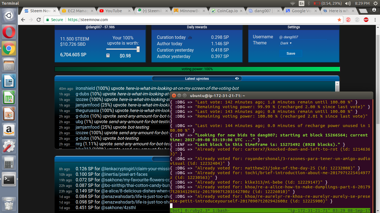This screenshot has width=380, height=213.
Task: Launch LibreOffice Writer from the dock
Action: 9,81
